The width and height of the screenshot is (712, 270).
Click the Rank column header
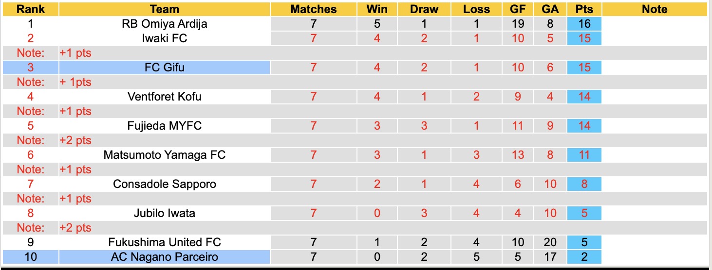[x=30, y=9]
